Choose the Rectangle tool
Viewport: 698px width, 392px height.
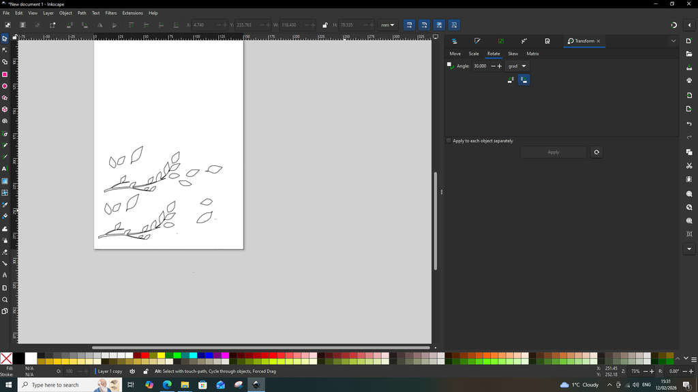[x=5, y=74]
